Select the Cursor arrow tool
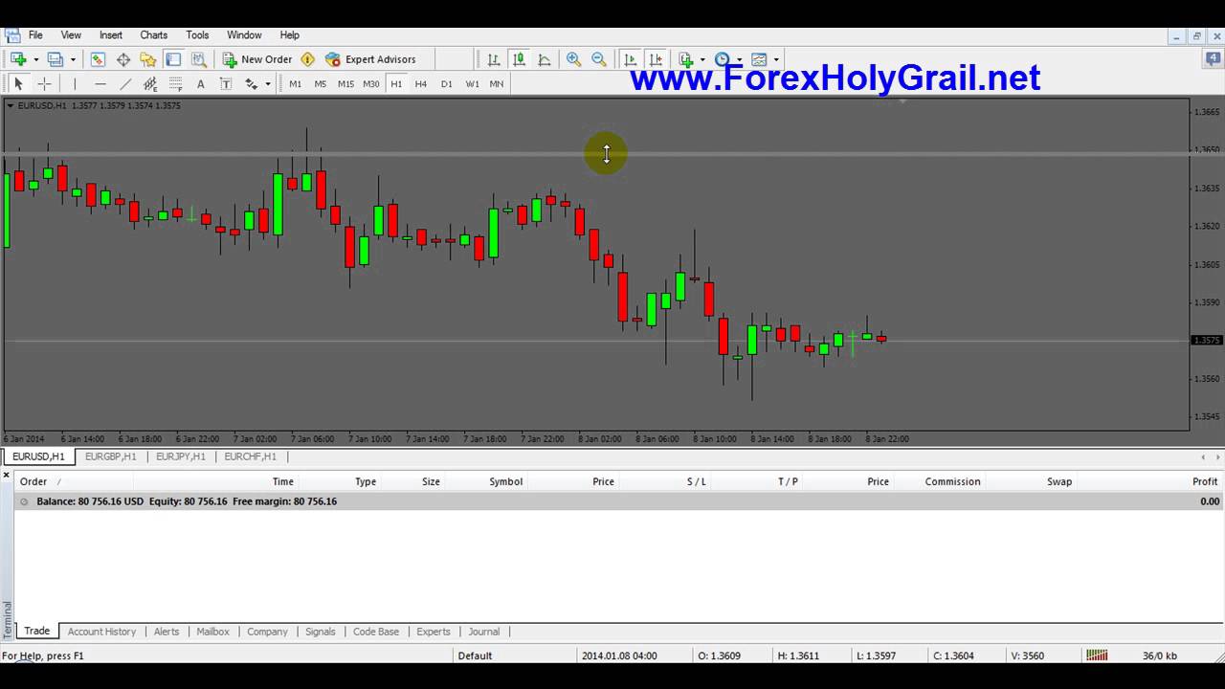 [18, 84]
